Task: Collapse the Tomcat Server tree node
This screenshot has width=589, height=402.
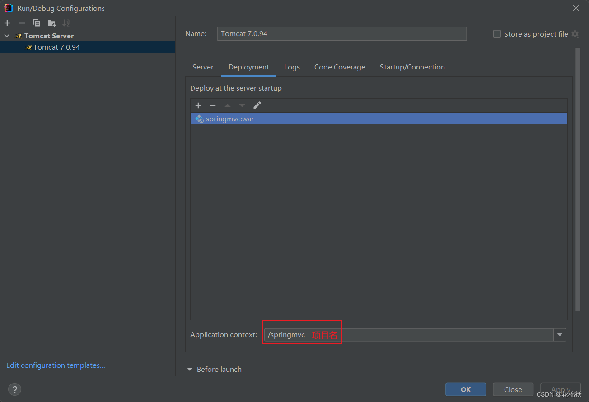Action: pyautogui.click(x=7, y=36)
